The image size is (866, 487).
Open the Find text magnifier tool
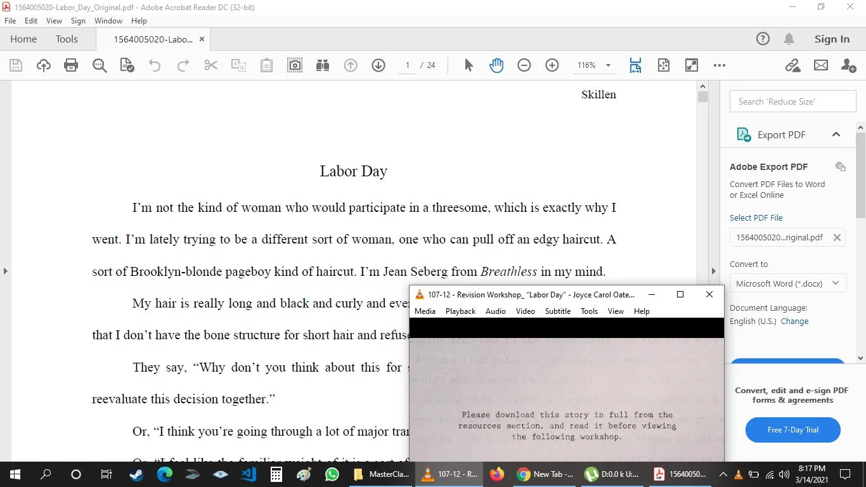pos(100,65)
